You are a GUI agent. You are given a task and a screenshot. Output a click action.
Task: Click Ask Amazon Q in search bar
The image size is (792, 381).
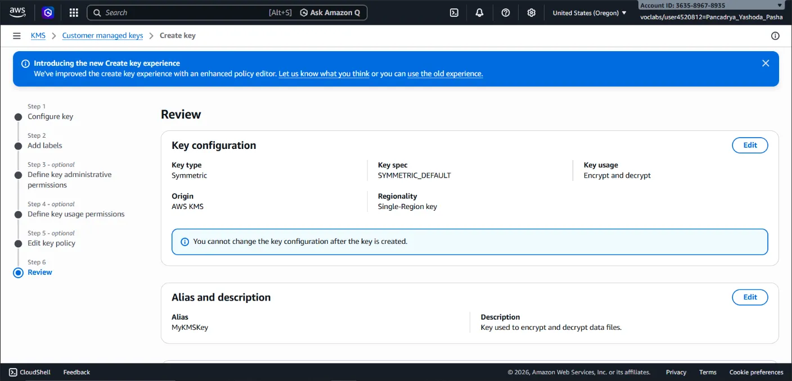coord(330,12)
